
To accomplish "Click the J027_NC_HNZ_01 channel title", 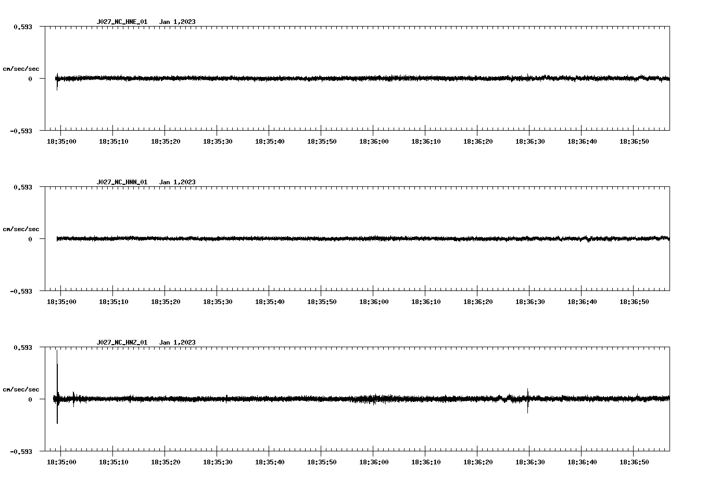I will coord(122,343).
